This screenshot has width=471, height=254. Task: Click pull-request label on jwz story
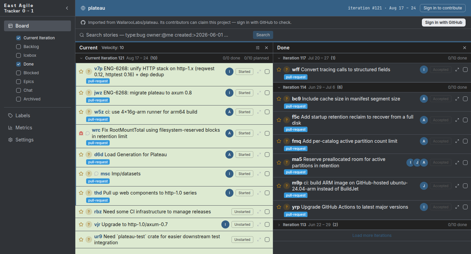coord(98,100)
